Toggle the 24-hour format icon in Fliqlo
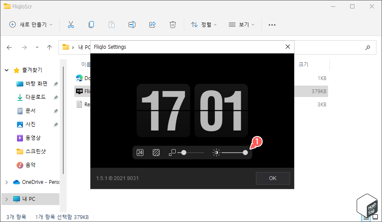The image size is (382, 222). [140, 153]
